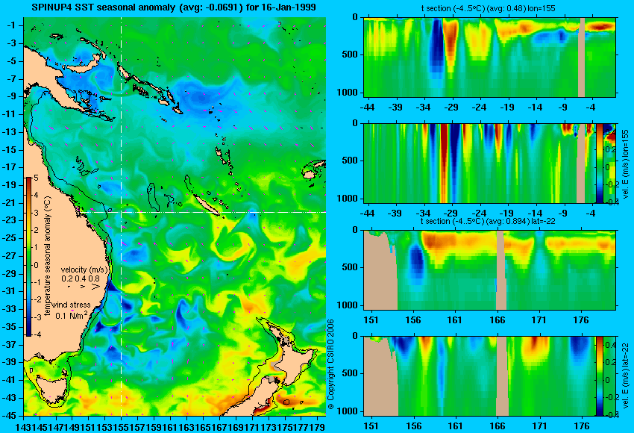Image resolution: width=634 pixels, height=433 pixels.
Task: Click the '-37' latitude label on the map axis
Action: click(9, 344)
